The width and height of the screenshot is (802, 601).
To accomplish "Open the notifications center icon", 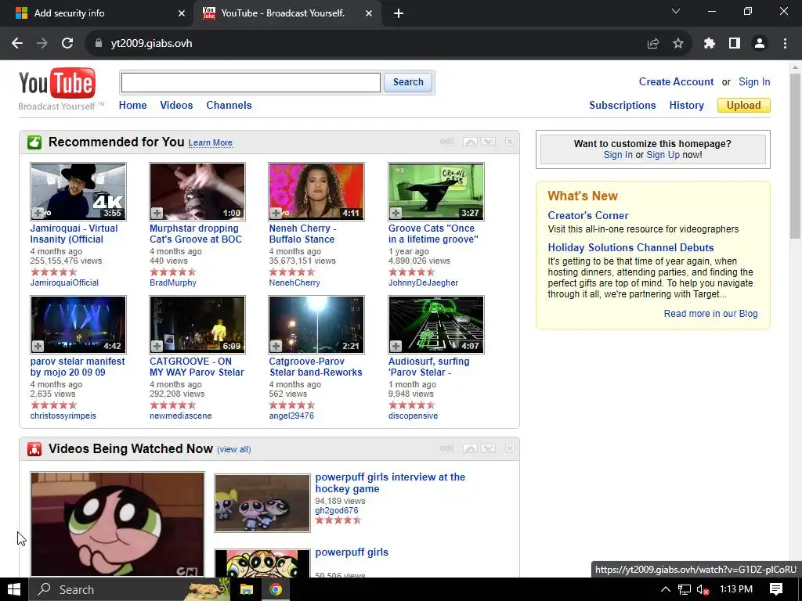I will 776,589.
